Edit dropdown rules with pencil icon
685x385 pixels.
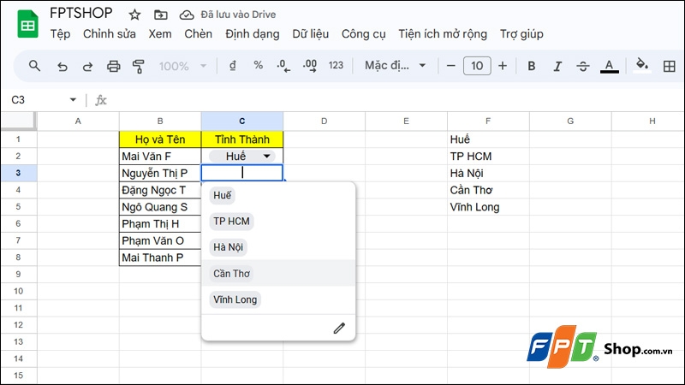pyautogui.click(x=339, y=328)
